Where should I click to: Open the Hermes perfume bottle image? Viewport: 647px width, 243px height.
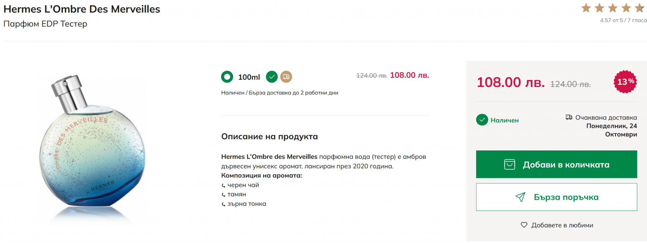92,148
